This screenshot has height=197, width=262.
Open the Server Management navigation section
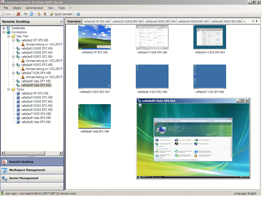point(32,178)
